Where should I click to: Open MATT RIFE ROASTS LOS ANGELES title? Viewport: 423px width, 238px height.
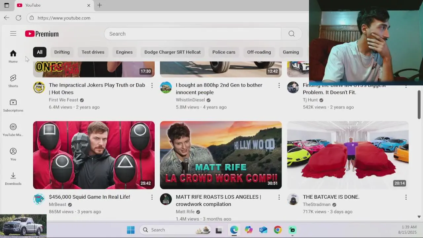tap(218, 200)
